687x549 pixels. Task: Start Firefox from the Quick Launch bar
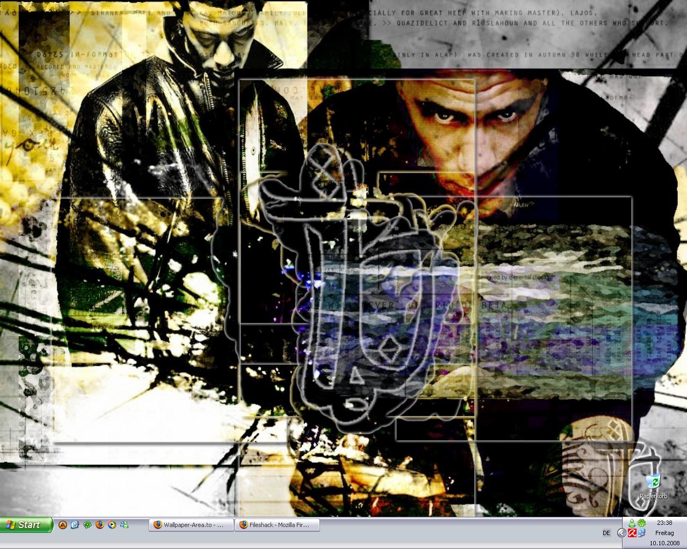[x=100, y=525]
